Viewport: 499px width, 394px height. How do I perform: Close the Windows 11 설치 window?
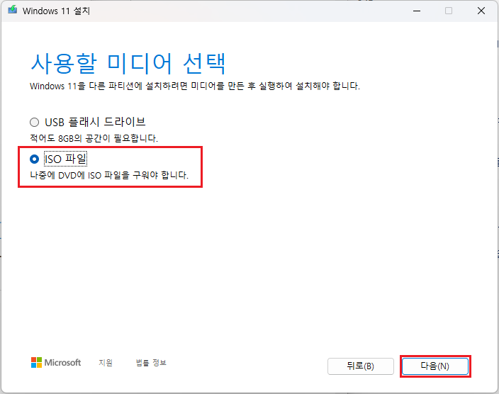(x=481, y=11)
